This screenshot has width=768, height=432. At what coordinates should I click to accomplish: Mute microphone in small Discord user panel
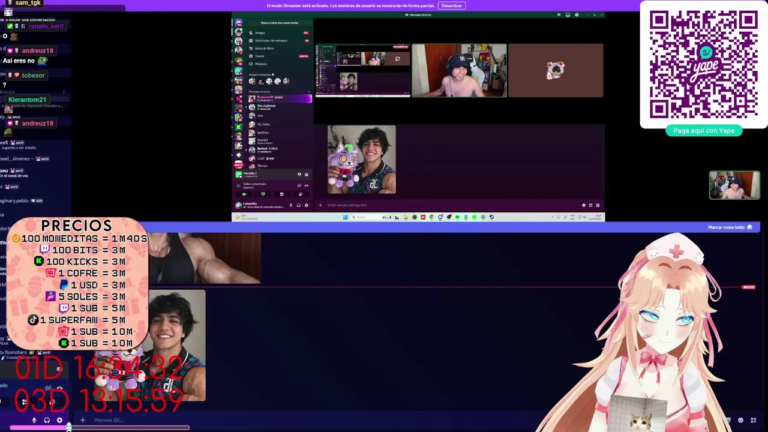tap(291, 205)
